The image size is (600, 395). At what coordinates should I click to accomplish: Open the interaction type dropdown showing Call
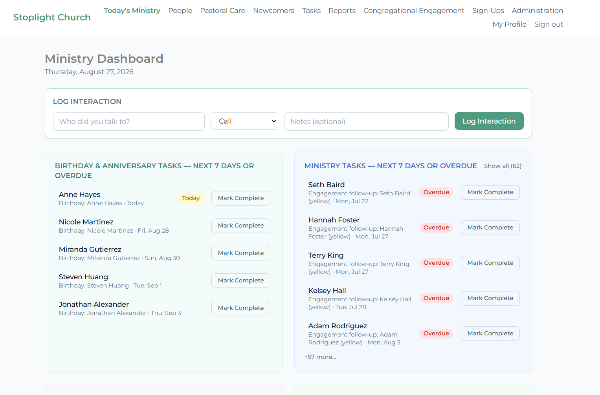point(244,121)
